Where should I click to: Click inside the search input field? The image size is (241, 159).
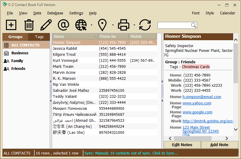174,25
